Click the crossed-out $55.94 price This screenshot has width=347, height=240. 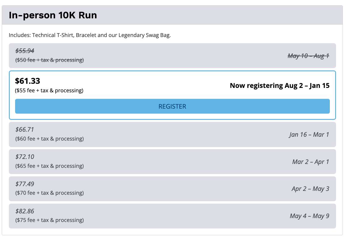click(x=25, y=51)
